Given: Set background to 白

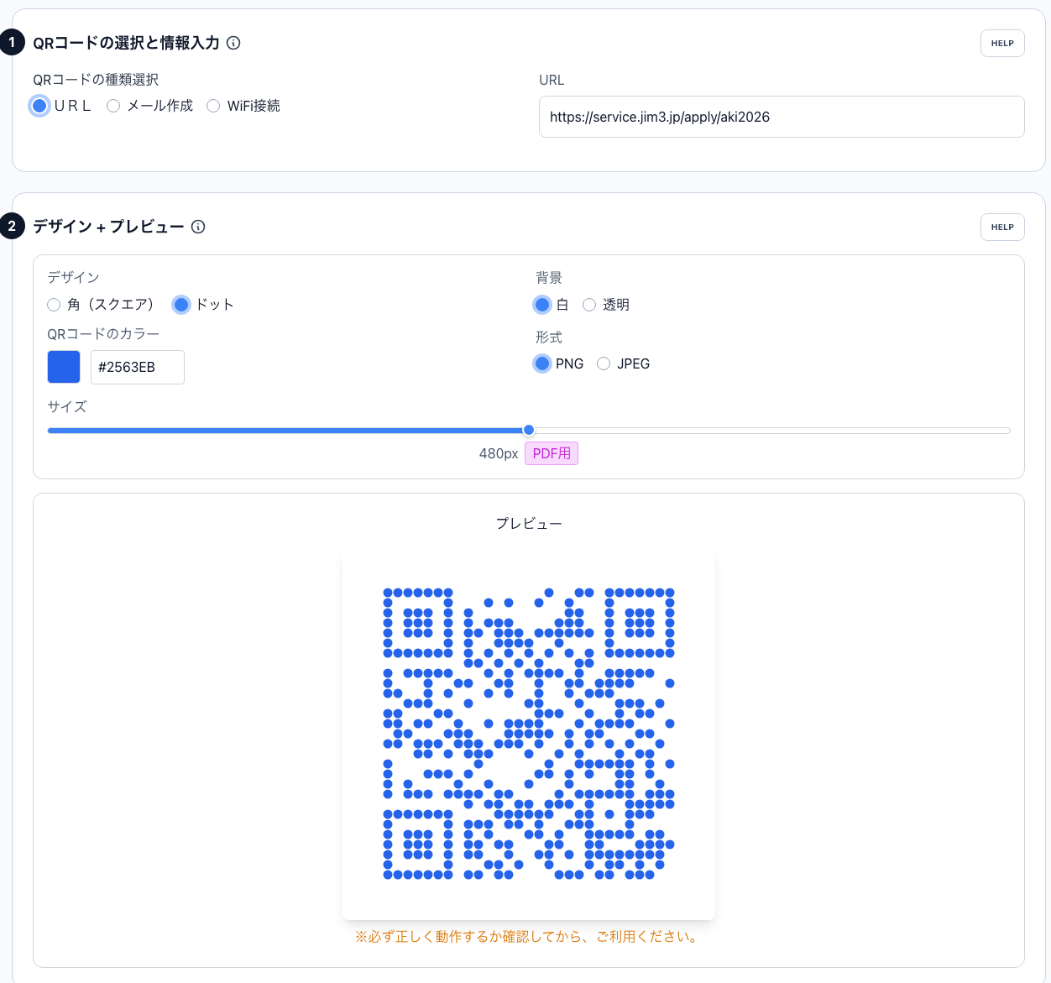Looking at the screenshot, I should tap(542, 305).
